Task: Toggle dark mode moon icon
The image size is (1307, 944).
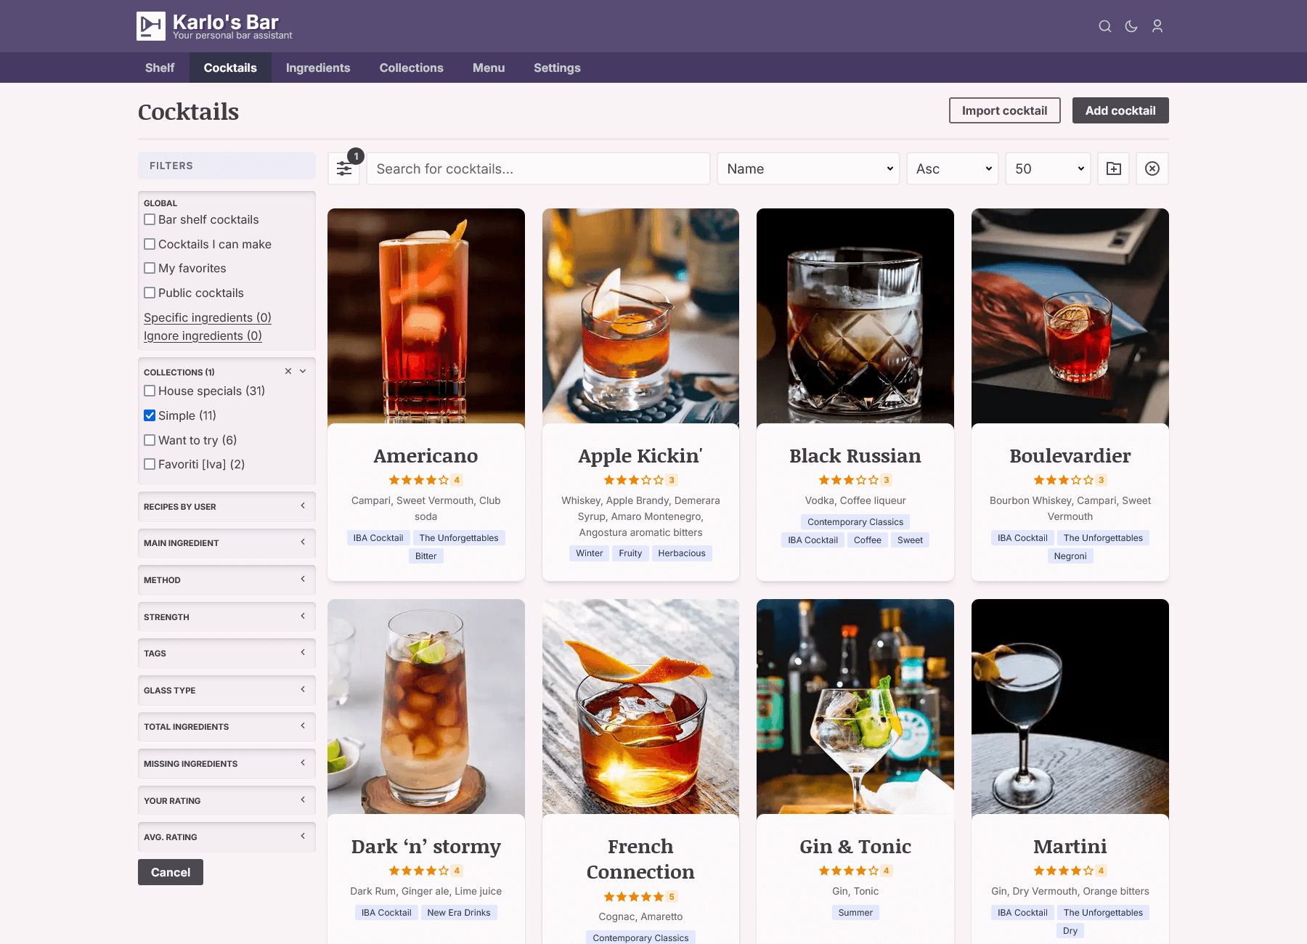Action: tap(1131, 26)
